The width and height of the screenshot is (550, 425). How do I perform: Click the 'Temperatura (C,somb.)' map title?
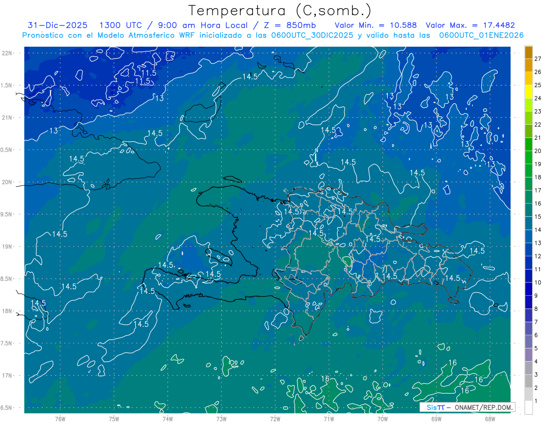(280, 11)
